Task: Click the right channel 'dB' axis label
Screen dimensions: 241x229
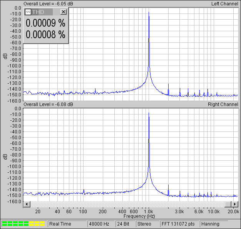Action: click(5, 157)
